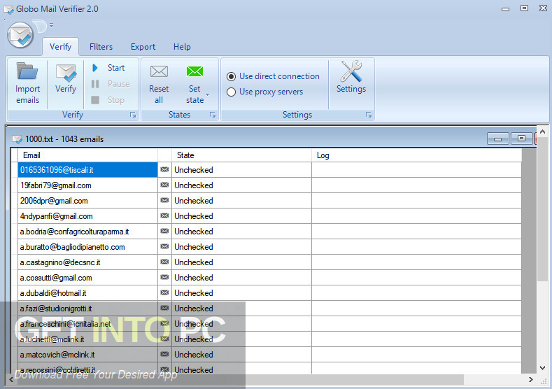Click state icon for a.matcovich@mclink.it row
The width and height of the screenshot is (552, 389).
pyautogui.click(x=164, y=355)
